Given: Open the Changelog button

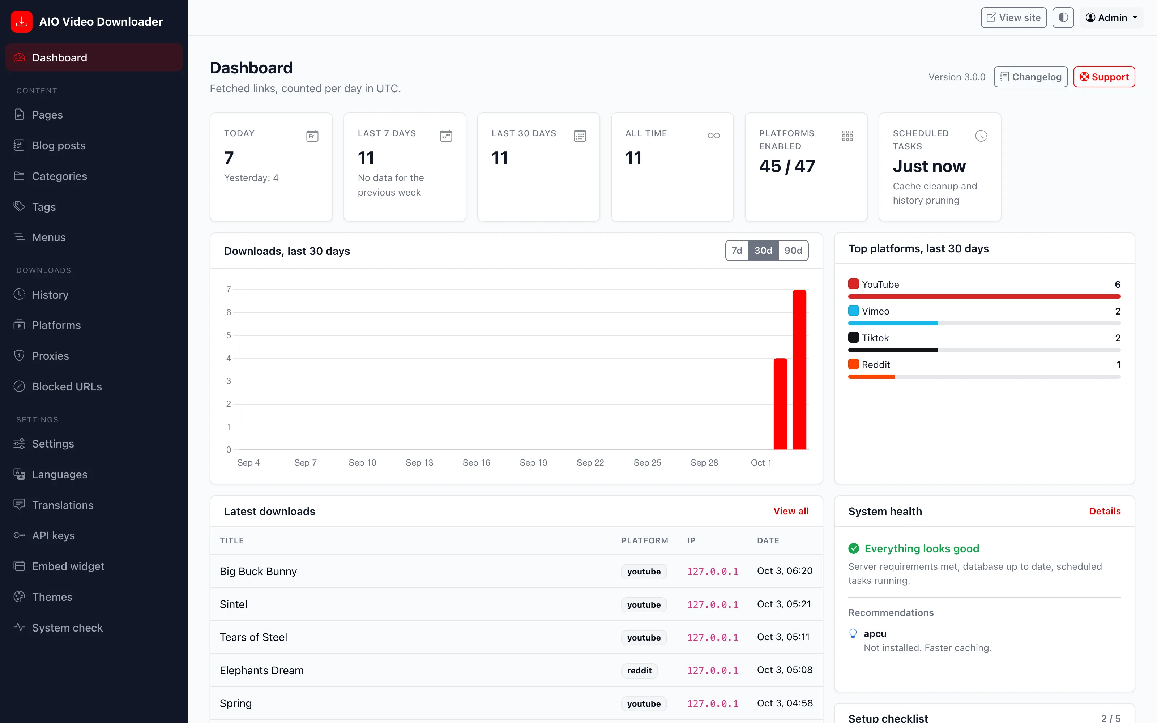Looking at the screenshot, I should 1031,77.
